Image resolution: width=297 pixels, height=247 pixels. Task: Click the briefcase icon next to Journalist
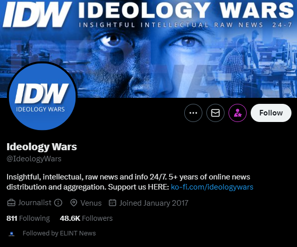pos(11,203)
